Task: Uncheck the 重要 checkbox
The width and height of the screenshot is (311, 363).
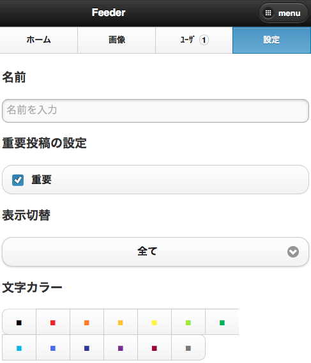Action: tap(18, 180)
